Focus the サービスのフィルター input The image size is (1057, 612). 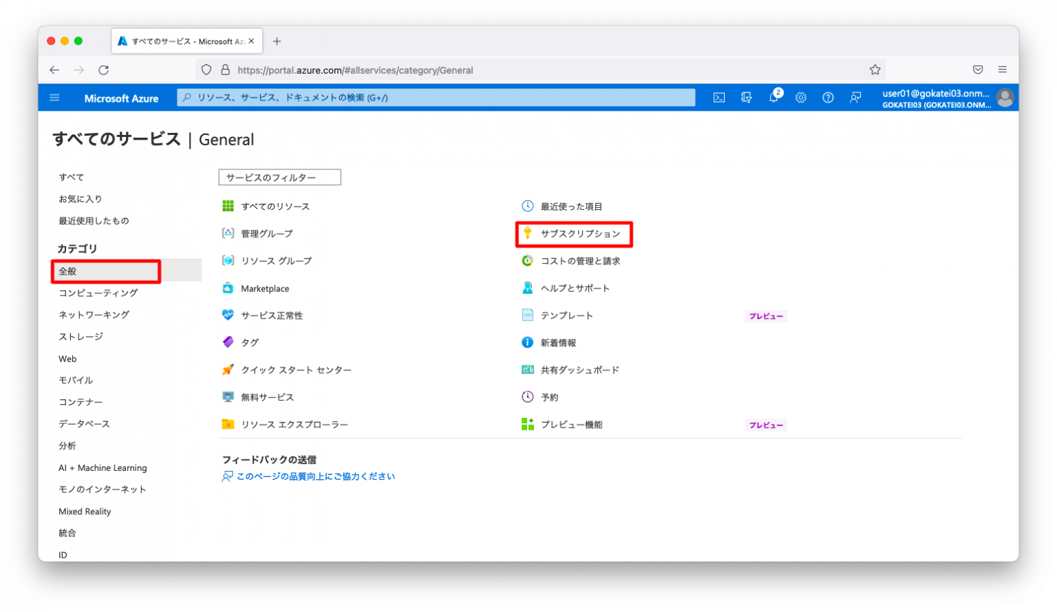click(279, 178)
